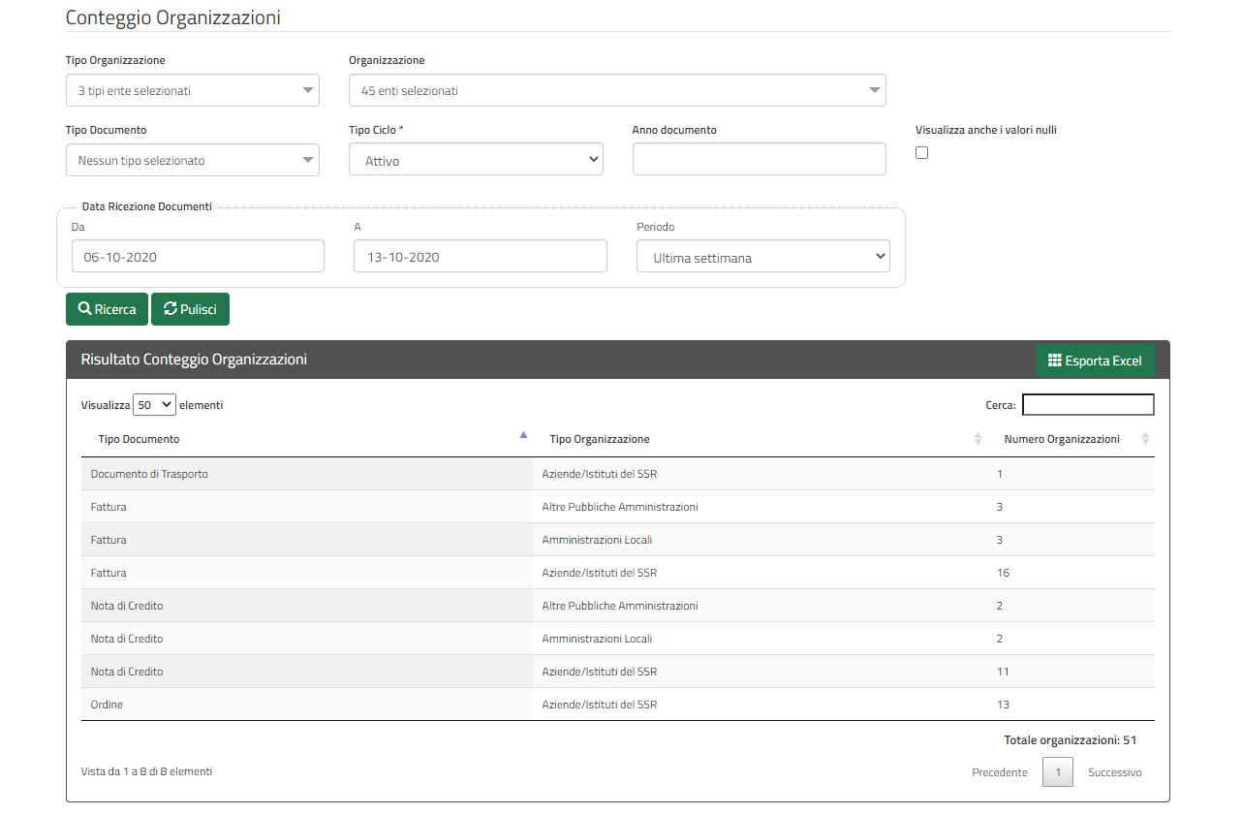Click the Ordine count value 13
The height and width of the screenshot is (815, 1242).
coord(1003,705)
